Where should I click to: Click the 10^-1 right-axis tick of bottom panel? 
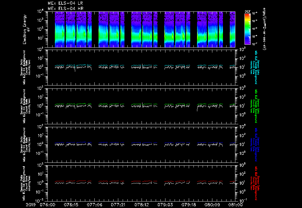point(242,201)
